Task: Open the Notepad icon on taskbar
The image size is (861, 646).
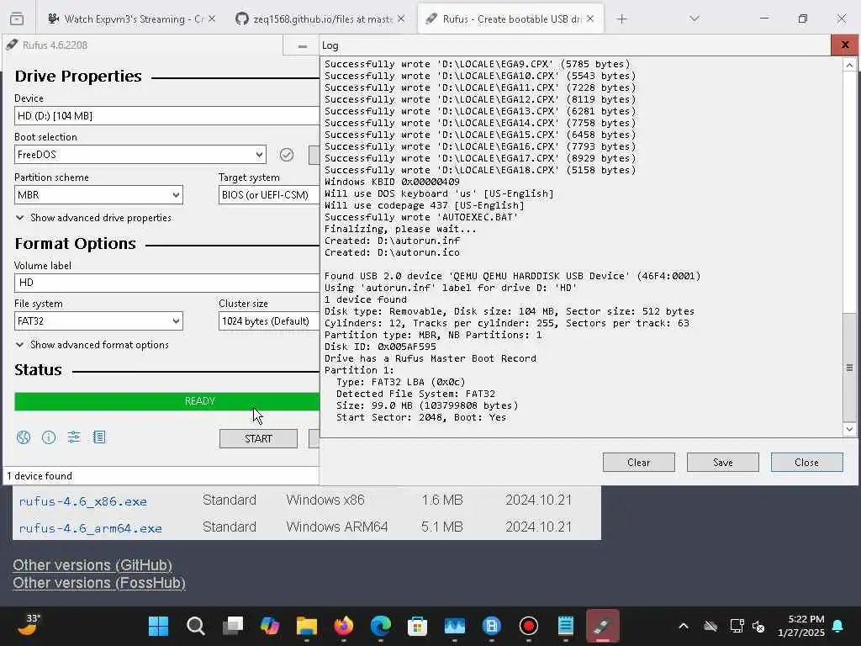Action: (566, 626)
